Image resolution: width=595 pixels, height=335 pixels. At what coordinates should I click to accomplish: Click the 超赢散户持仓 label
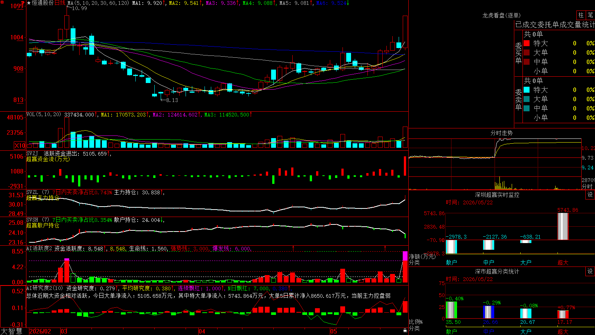tap(43, 225)
